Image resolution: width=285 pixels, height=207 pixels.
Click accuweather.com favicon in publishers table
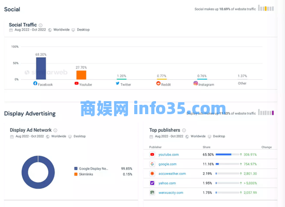[x=152, y=173]
